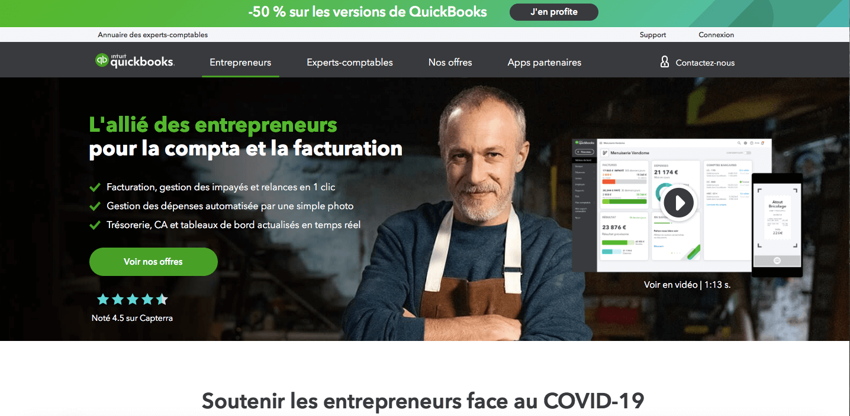Viewport: 850px width, 416px height.
Task: Open the Apps partenaires menu item
Action: (545, 62)
